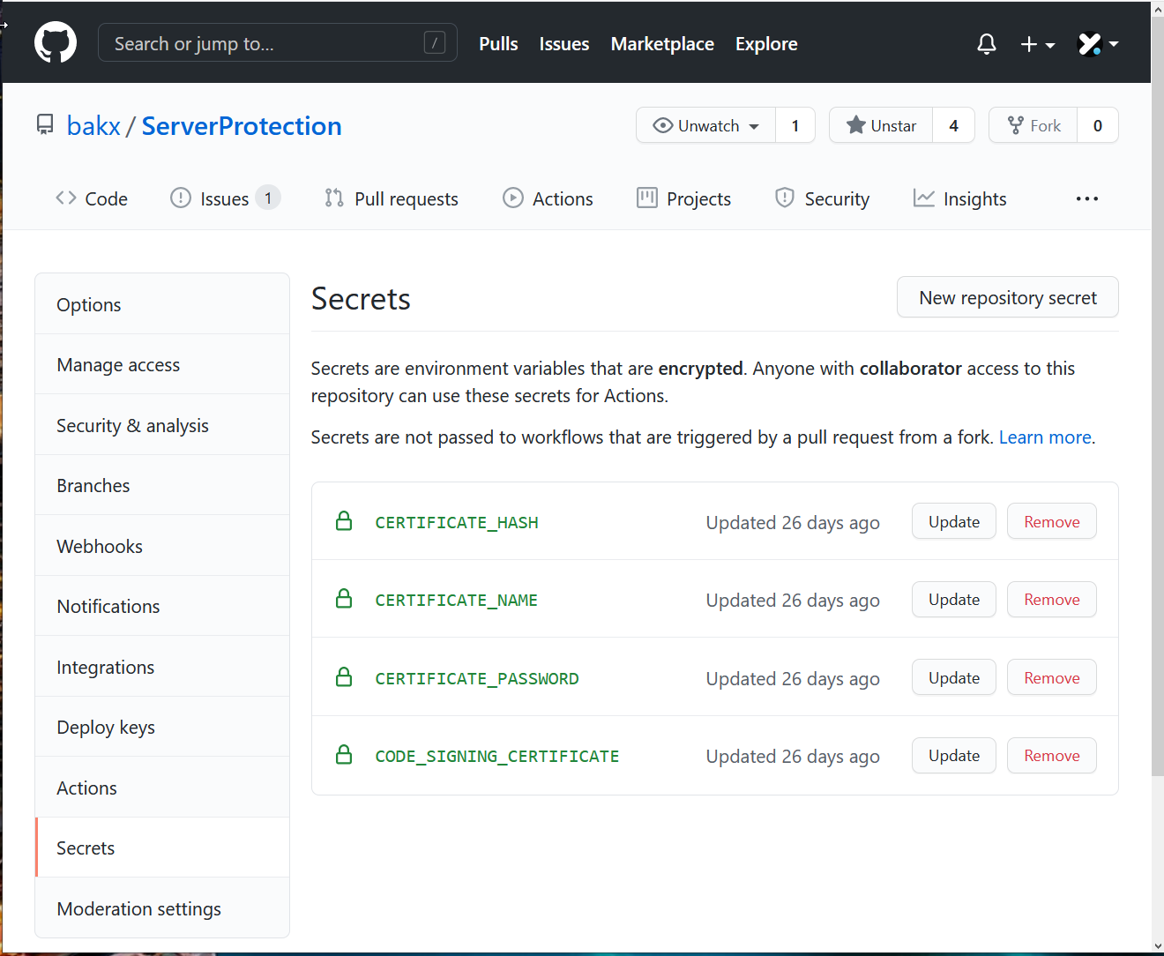Click the Secrets page heading
Viewport: 1164px width, 956px height.
click(361, 299)
